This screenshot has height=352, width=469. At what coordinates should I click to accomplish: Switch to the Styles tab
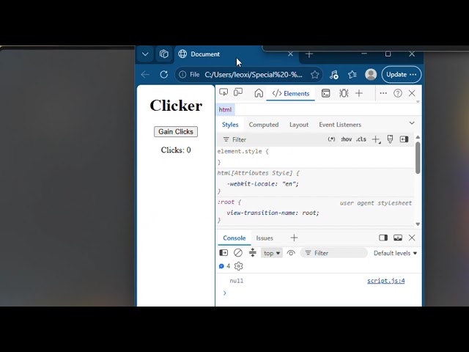coord(230,125)
